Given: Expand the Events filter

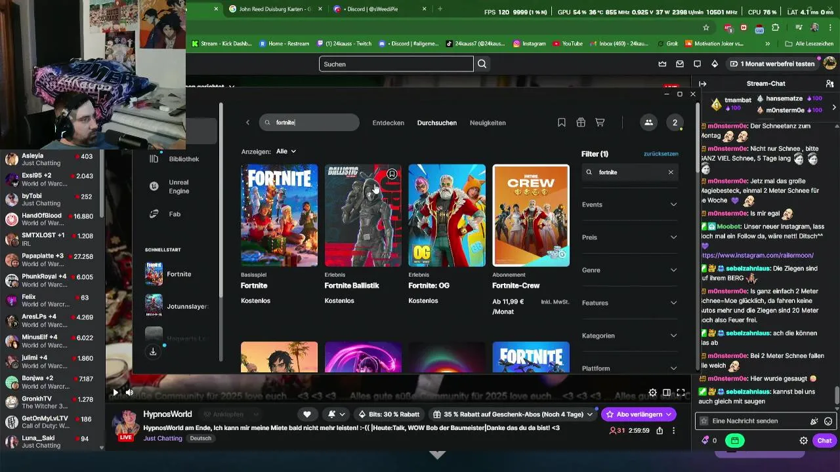Looking at the screenshot, I should tap(630, 205).
